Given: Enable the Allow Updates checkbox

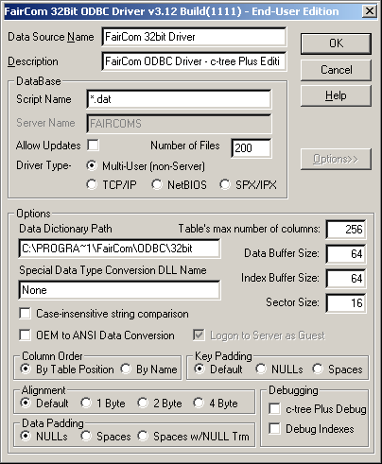Looking at the screenshot, I should tap(93, 146).
